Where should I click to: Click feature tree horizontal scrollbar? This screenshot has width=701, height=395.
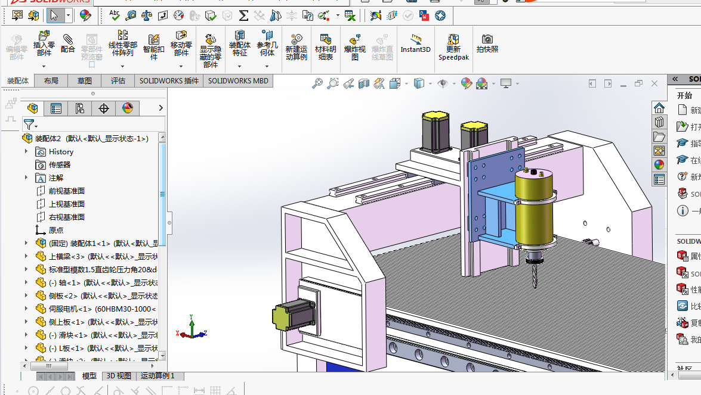[49, 366]
